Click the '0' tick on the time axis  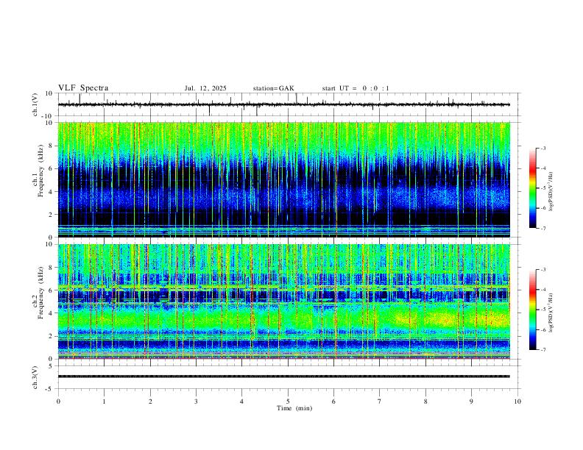pyautogui.click(x=58, y=401)
